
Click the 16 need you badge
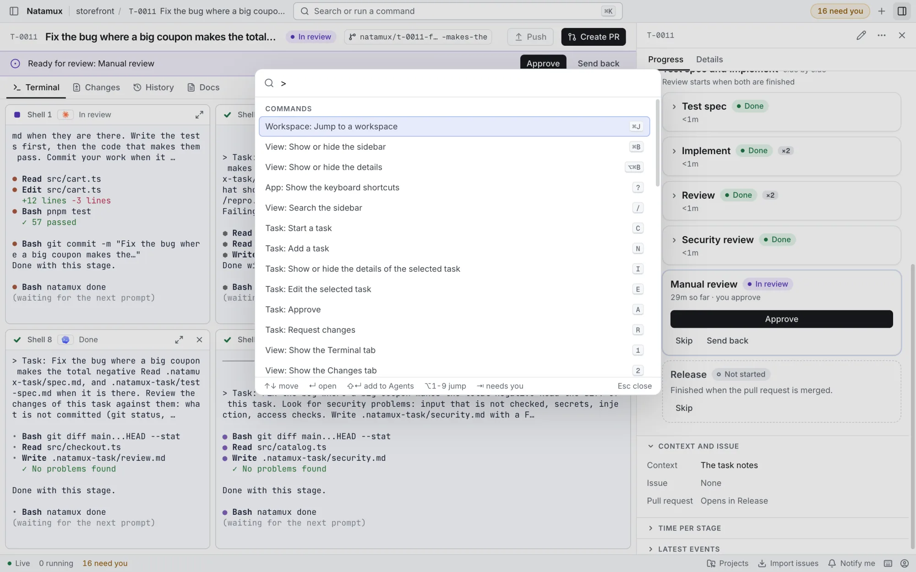click(840, 11)
